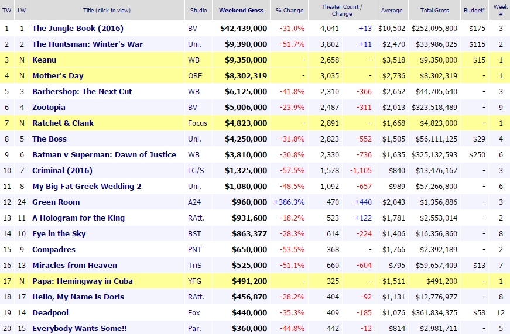The width and height of the screenshot is (510, 334).
Task: Sort by Theater Count / Change header
Action: point(341,10)
